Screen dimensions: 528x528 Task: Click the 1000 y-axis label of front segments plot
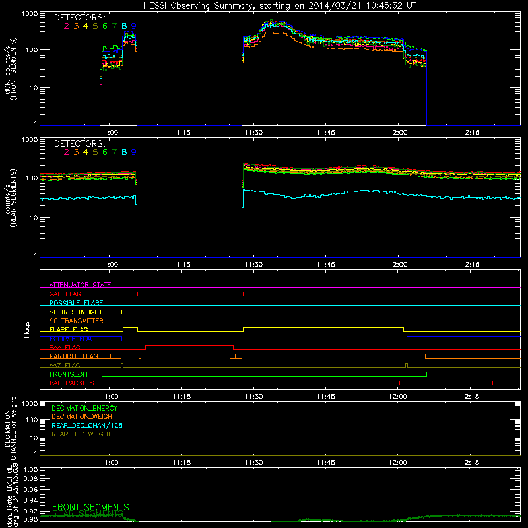[x=30, y=14]
